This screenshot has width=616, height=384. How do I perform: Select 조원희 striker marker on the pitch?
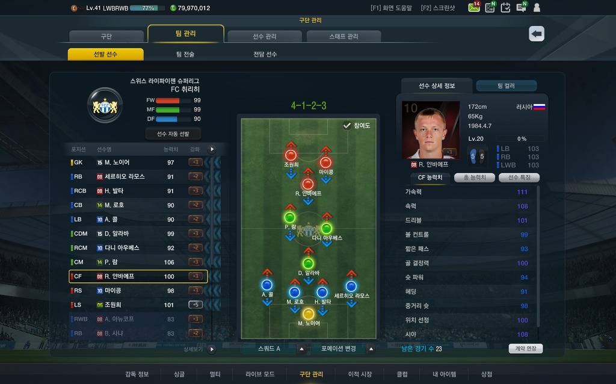(x=291, y=155)
